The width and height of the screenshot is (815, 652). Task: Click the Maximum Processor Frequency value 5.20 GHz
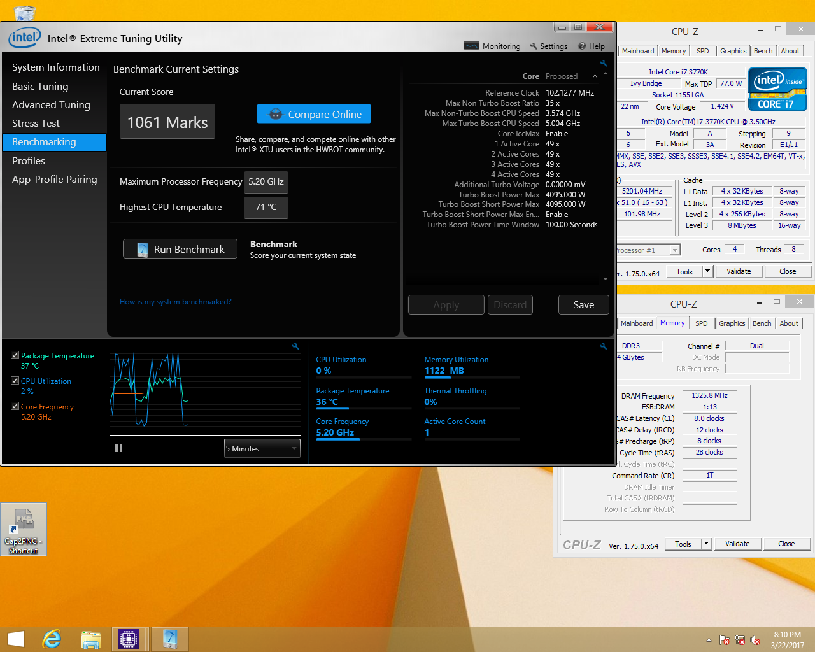pos(266,182)
